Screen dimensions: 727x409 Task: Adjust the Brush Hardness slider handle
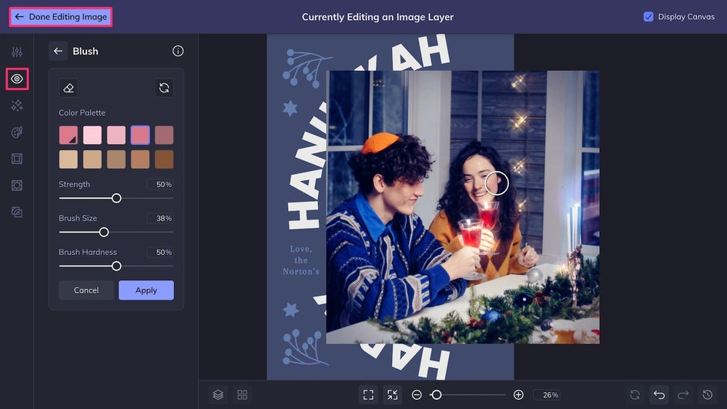116,267
